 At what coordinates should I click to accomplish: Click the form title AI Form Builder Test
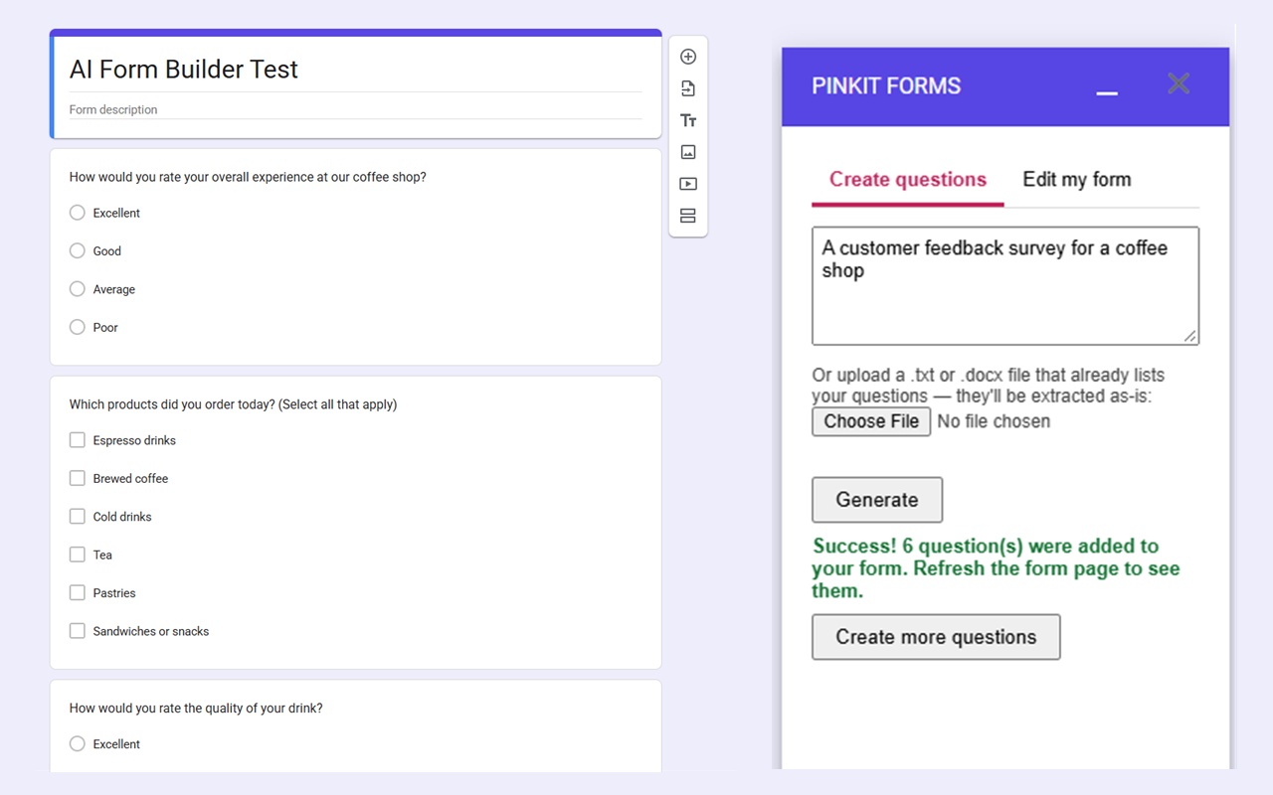coord(184,70)
